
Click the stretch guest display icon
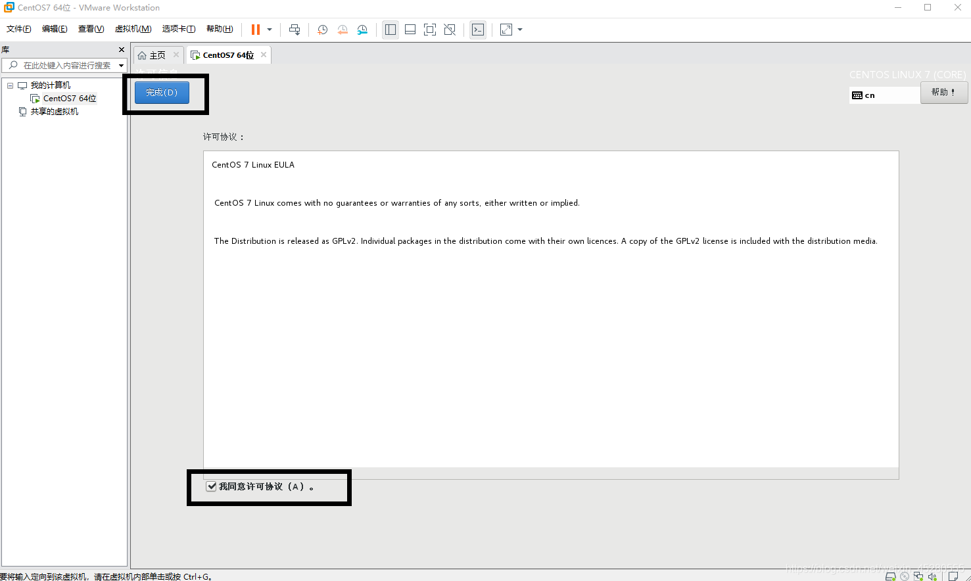coord(506,30)
